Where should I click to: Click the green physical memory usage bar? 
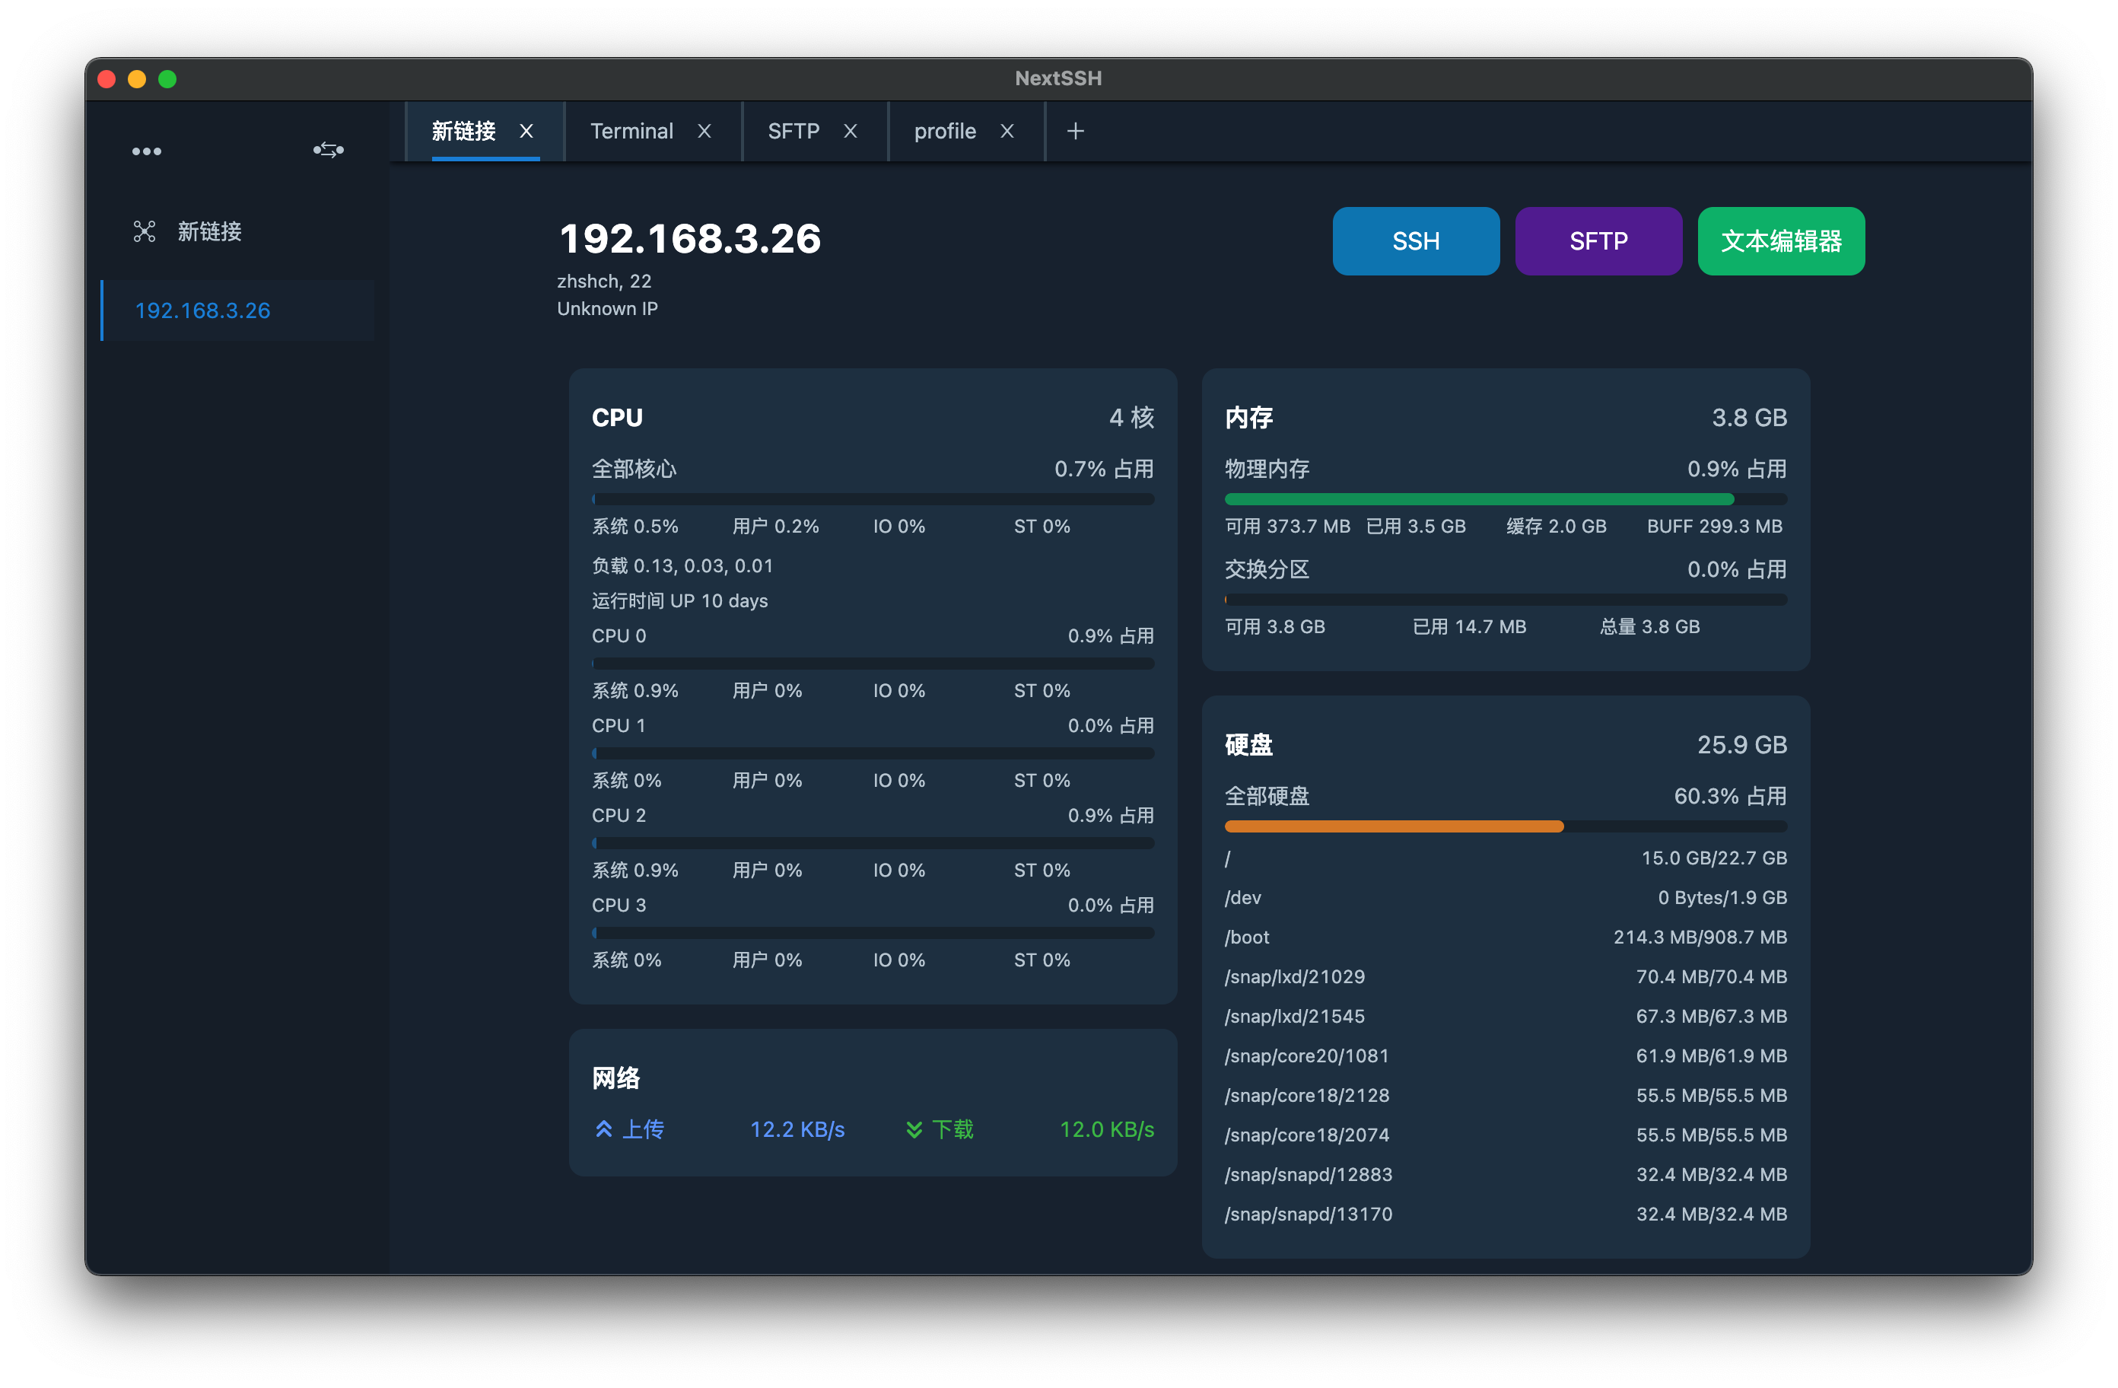[x=1478, y=499]
